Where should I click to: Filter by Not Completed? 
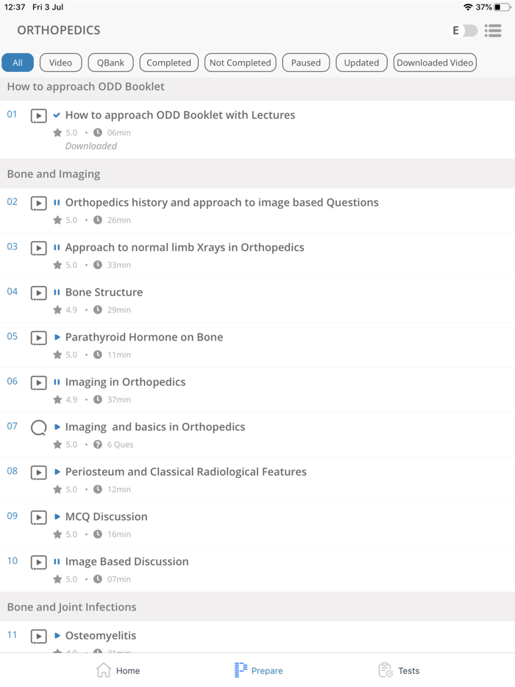pos(241,63)
